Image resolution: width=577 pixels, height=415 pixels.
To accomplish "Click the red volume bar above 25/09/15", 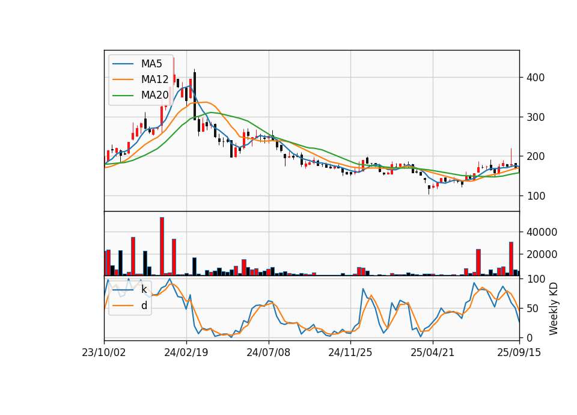I will tap(511, 259).
